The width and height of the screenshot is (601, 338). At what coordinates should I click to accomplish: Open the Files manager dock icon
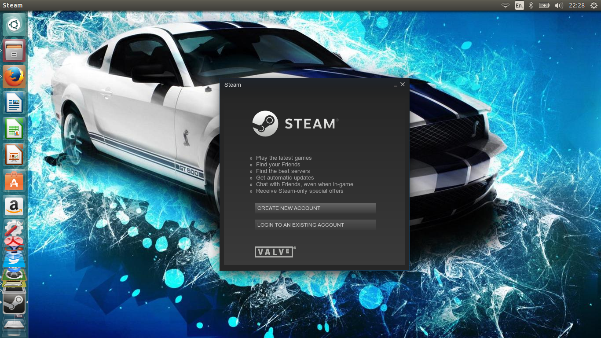[x=14, y=51]
